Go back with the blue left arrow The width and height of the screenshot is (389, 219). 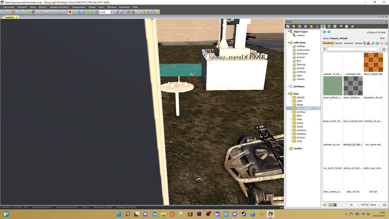[x=325, y=32]
